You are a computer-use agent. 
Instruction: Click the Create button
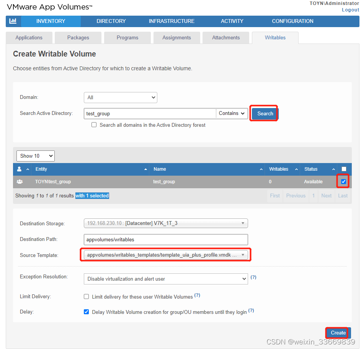338,333
